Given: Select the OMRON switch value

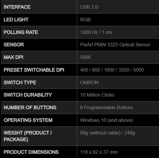Looking at the screenshot, I should tap(89, 82).
